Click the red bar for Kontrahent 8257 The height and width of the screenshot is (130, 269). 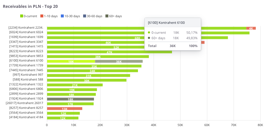[64, 109]
